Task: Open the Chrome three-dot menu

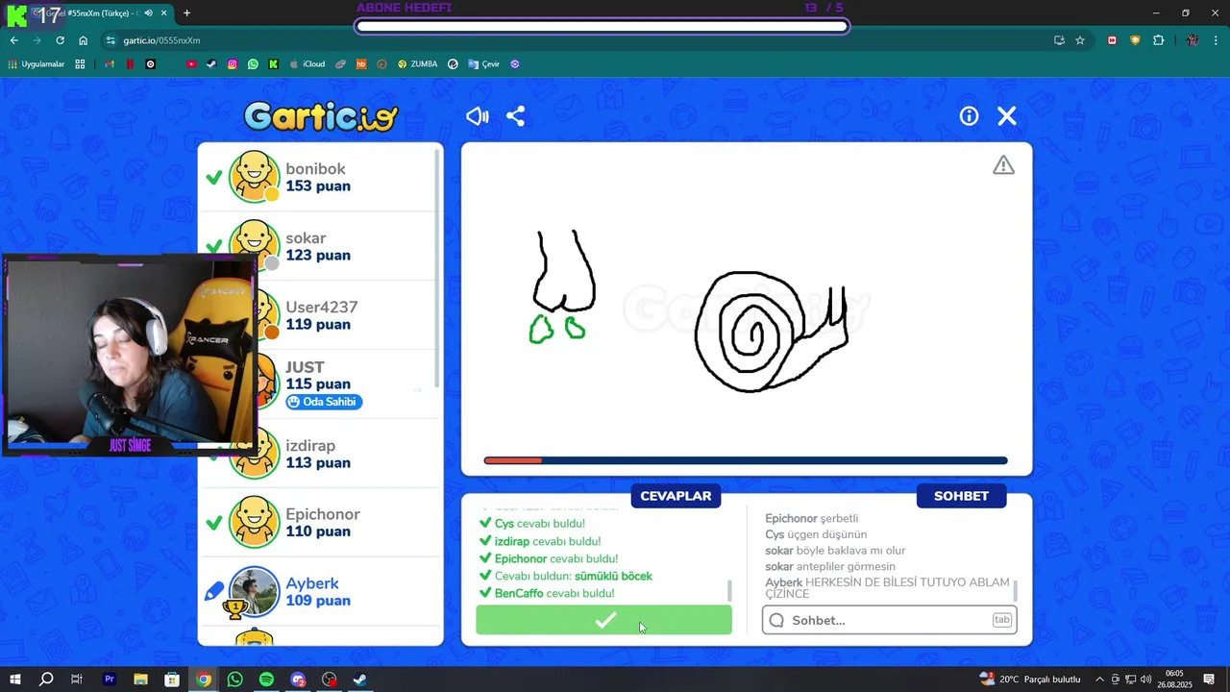Action: pyautogui.click(x=1217, y=40)
